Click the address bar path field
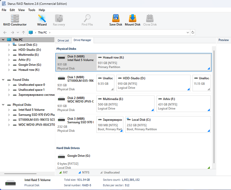This screenshot has height=190, width=231. click(x=109, y=32)
